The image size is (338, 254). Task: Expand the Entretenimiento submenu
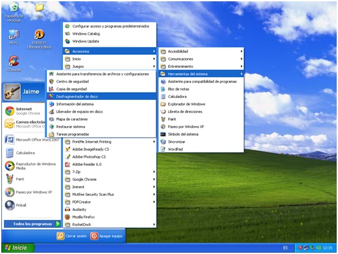click(201, 67)
